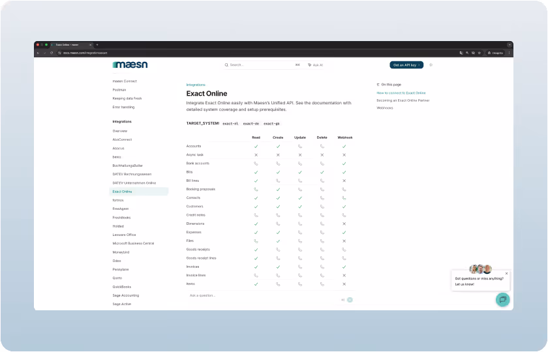The width and height of the screenshot is (548, 352).
Task: Click the Accounts Webhook check mark
Action: point(344,146)
